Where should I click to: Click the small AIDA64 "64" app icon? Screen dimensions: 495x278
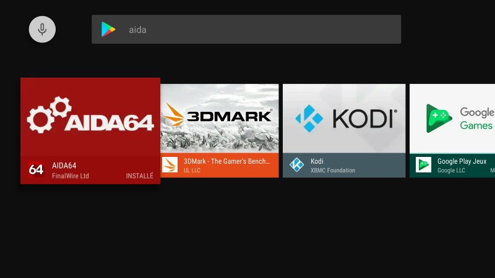[36, 169]
